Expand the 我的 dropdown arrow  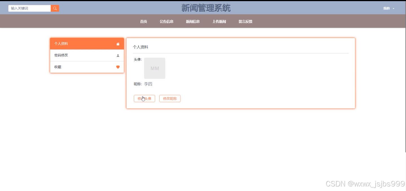[x=394, y=8]
